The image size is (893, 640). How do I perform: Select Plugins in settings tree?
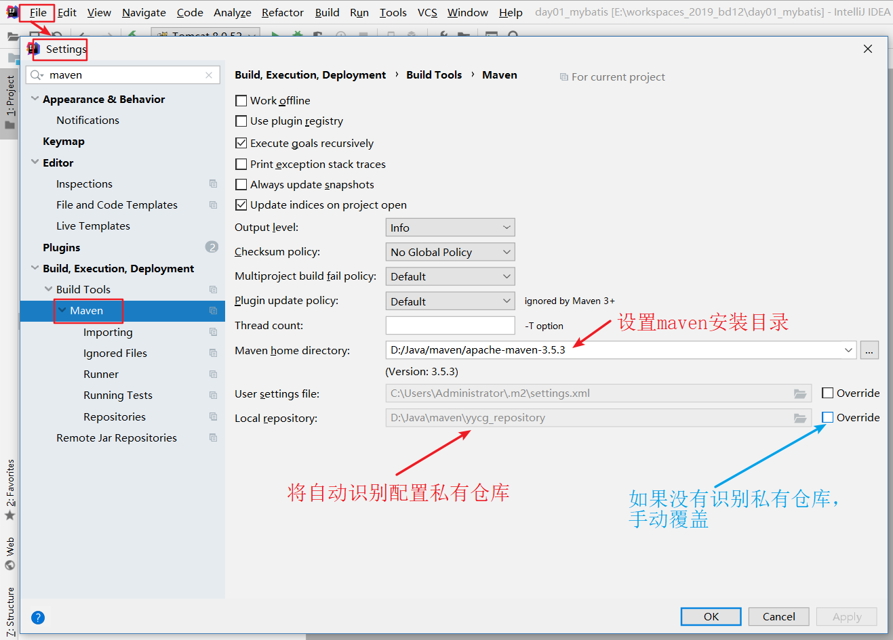tap(61, 247)
